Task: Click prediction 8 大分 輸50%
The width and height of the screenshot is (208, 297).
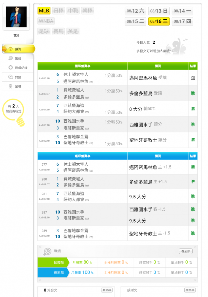Action: coord(142,109)
